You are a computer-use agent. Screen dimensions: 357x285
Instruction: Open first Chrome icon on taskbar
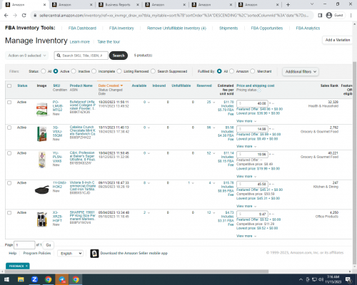[x=49, y=279]
